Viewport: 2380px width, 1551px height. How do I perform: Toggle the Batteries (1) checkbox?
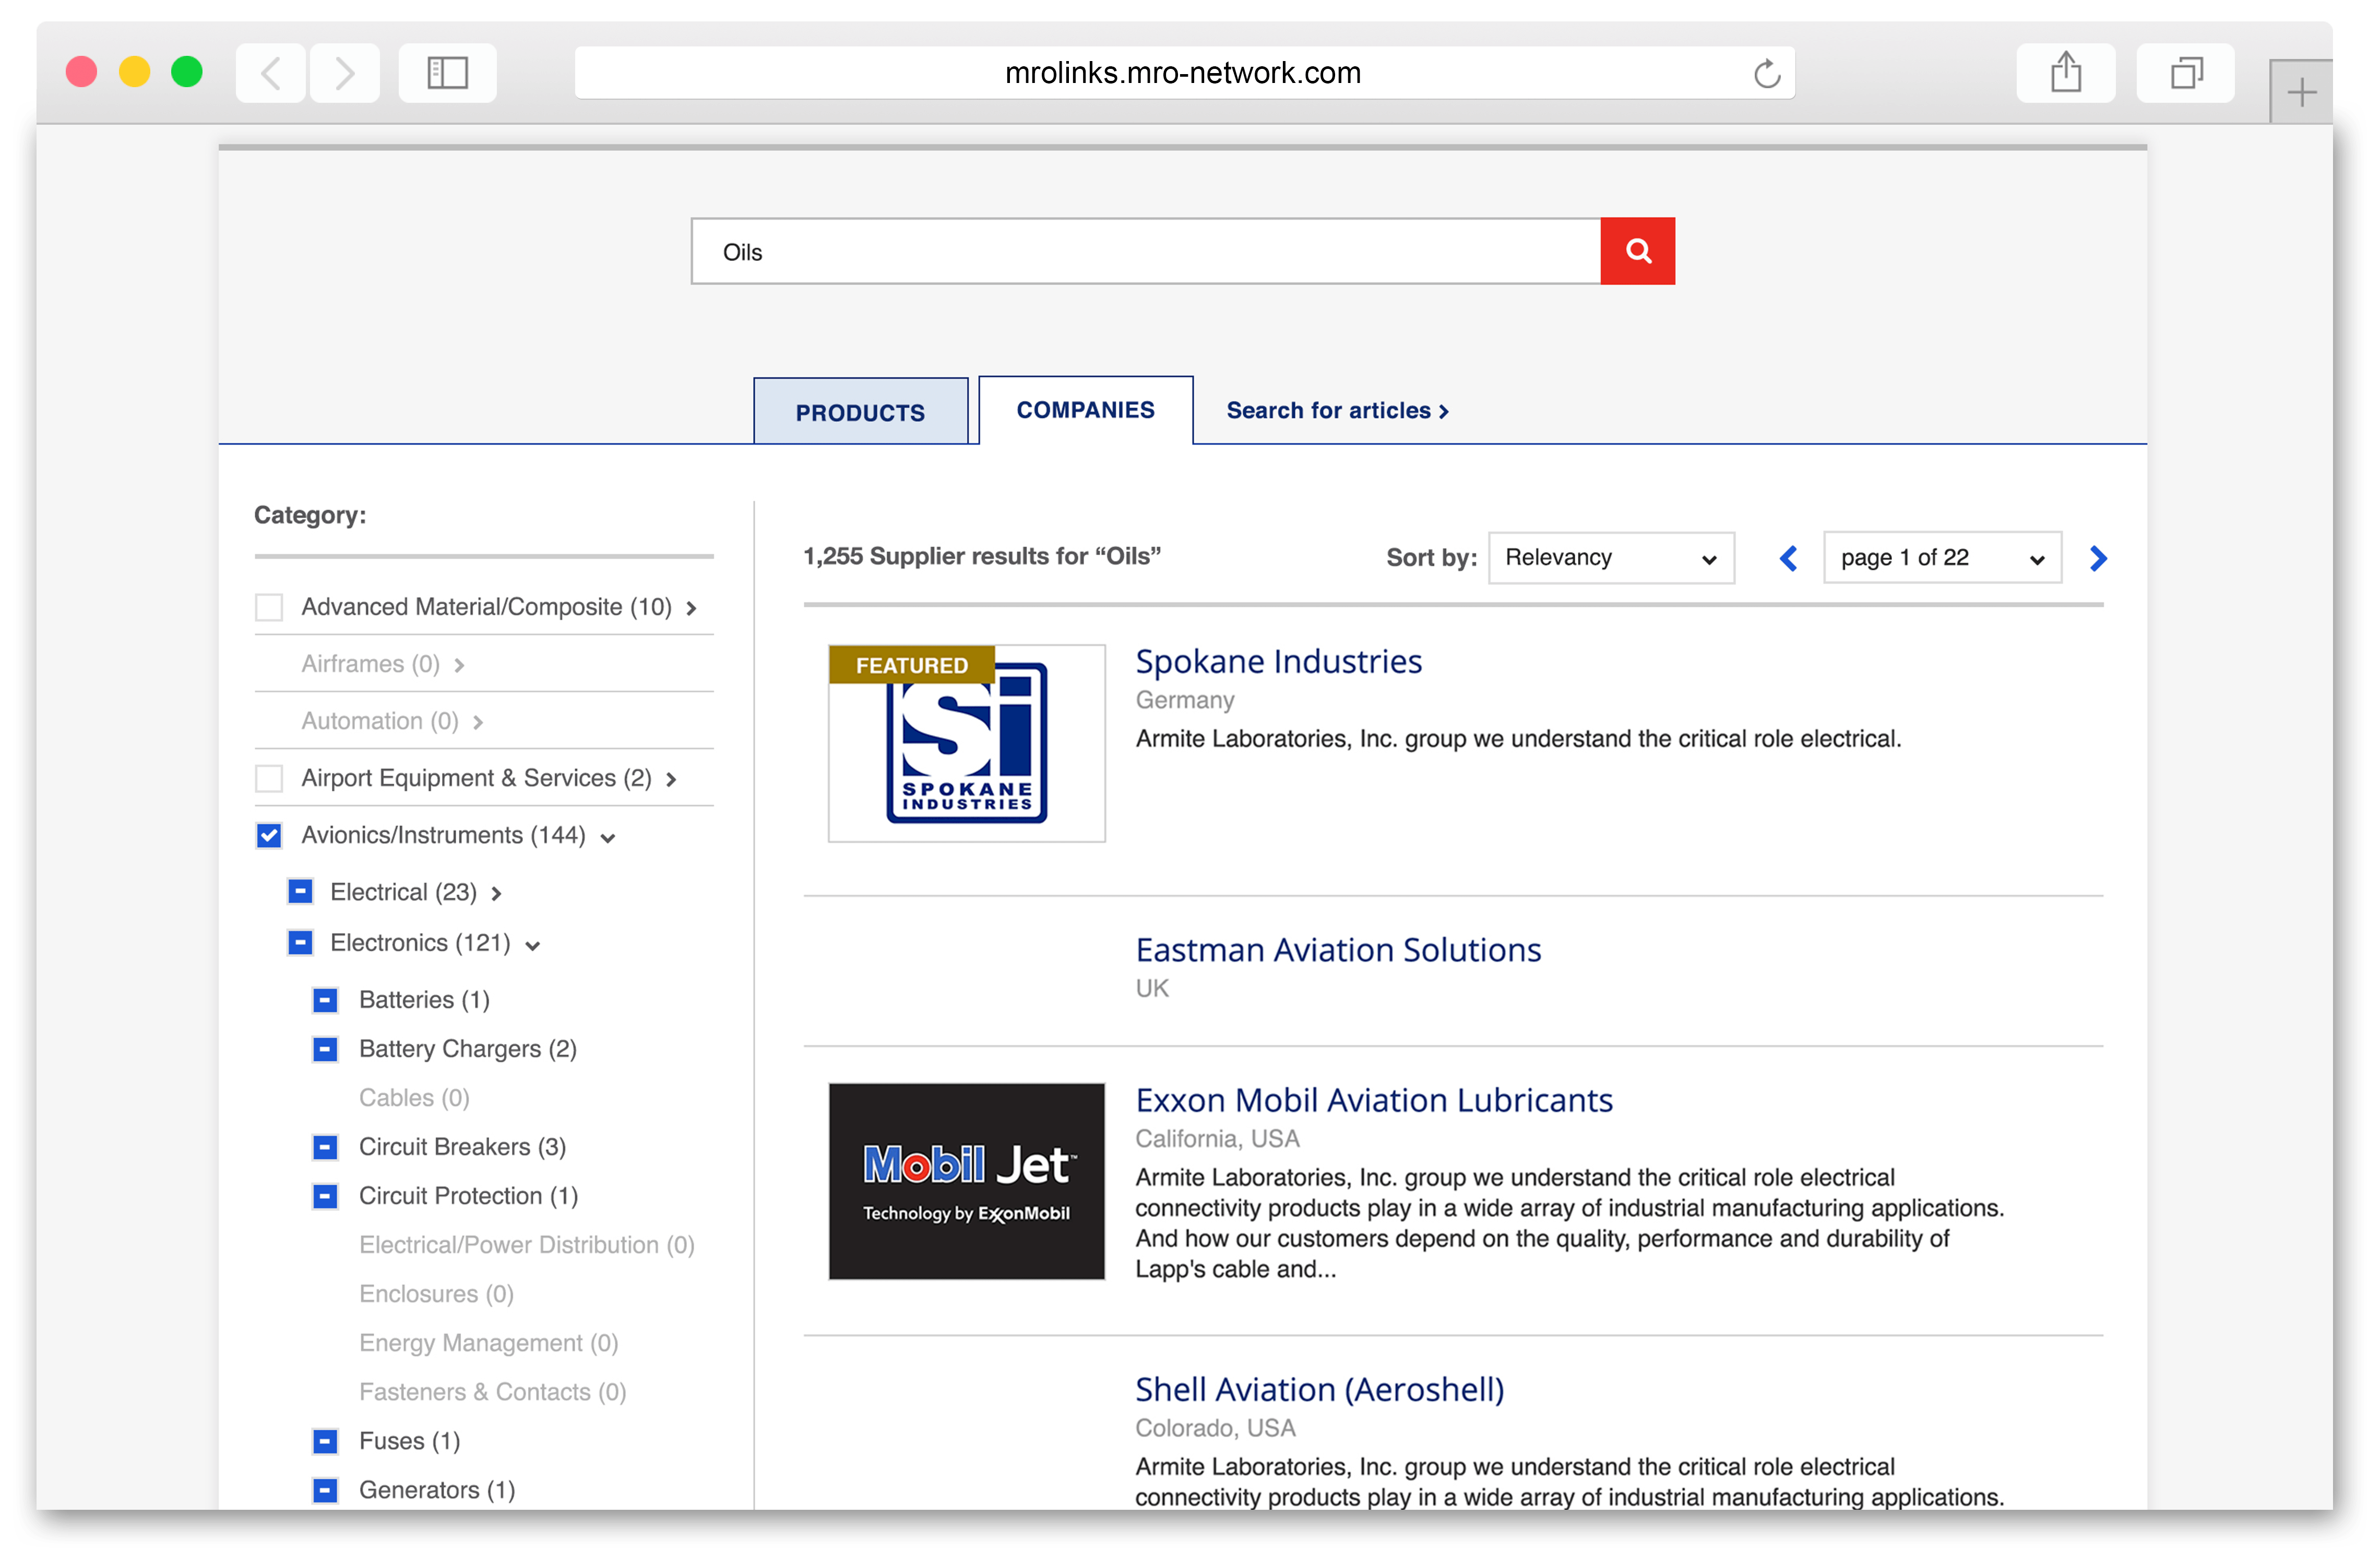pos(325,1000)
